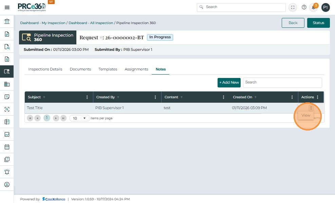Open the chart image sidebar icon
The height and width of the screenshot is (203, 335).
[x=7, y=134]
